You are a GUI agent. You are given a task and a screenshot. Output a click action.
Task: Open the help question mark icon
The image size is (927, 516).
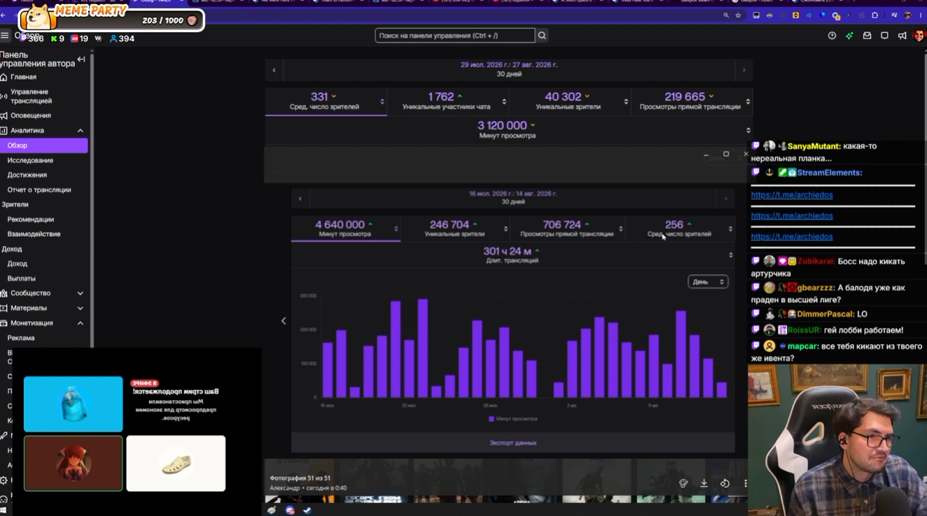[832, 36]
